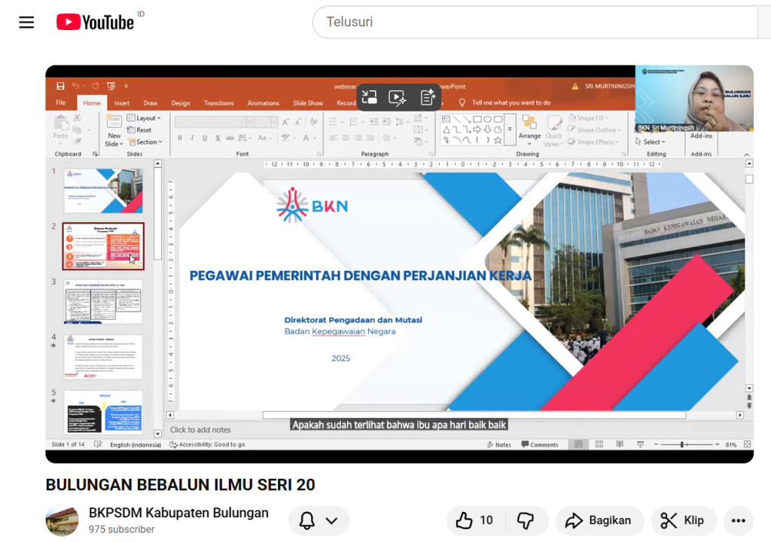Like the video with thumbs-up button
This screenshot has height=542, width=771.
(474, 520)
